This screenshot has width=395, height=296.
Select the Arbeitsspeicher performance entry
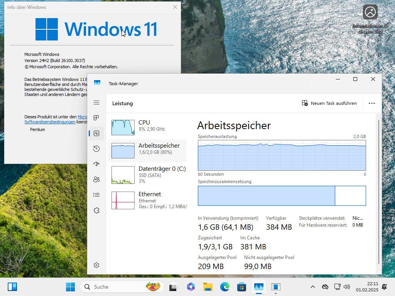(147, 151)
